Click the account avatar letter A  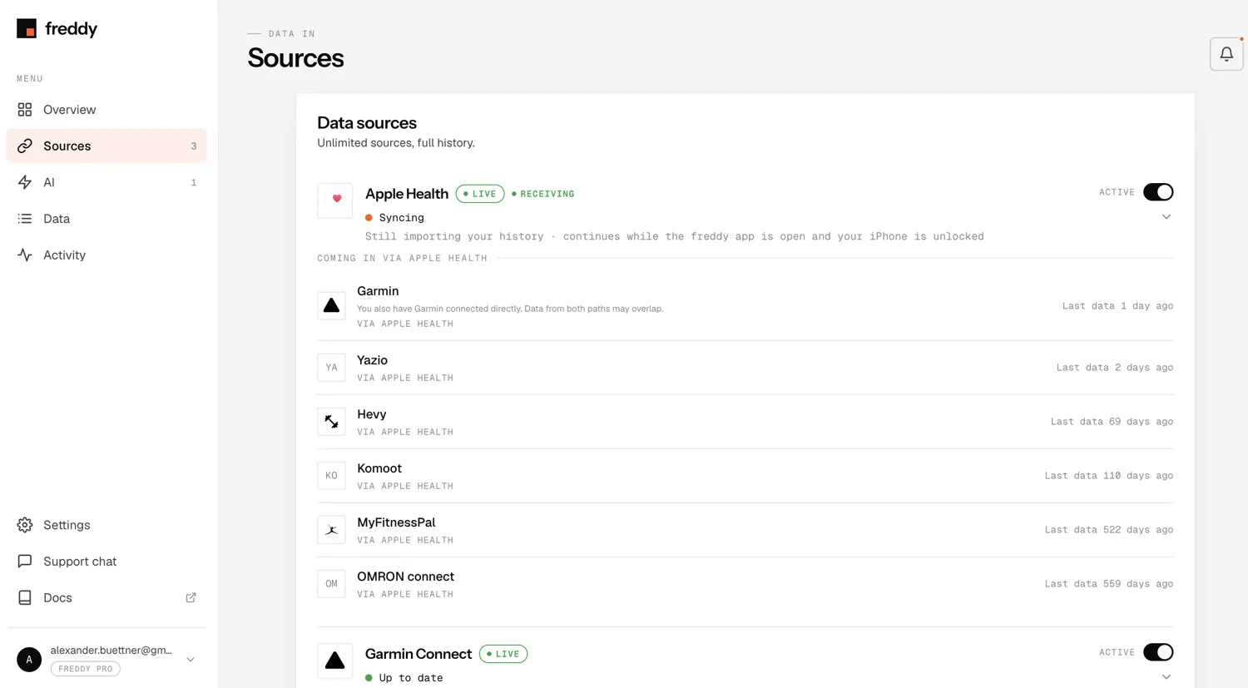29,660
